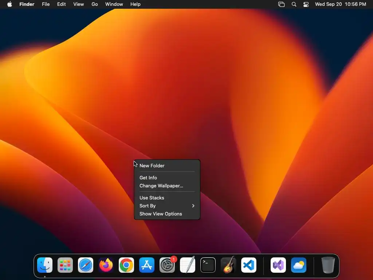Launch Safari from the Dock
Viewport: 373px width, 280px height.
(x=86, y=265)
